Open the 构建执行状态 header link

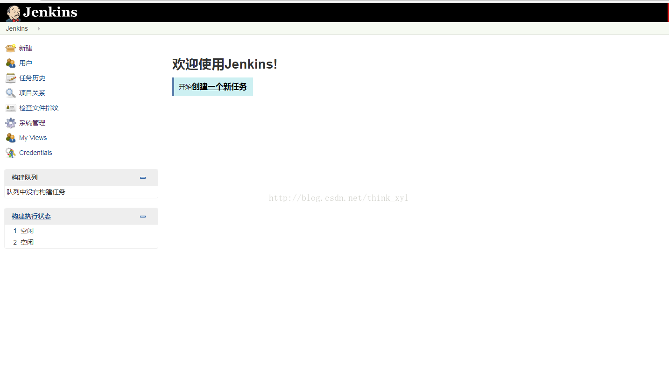pyautogui.click(x=31, y=216)
